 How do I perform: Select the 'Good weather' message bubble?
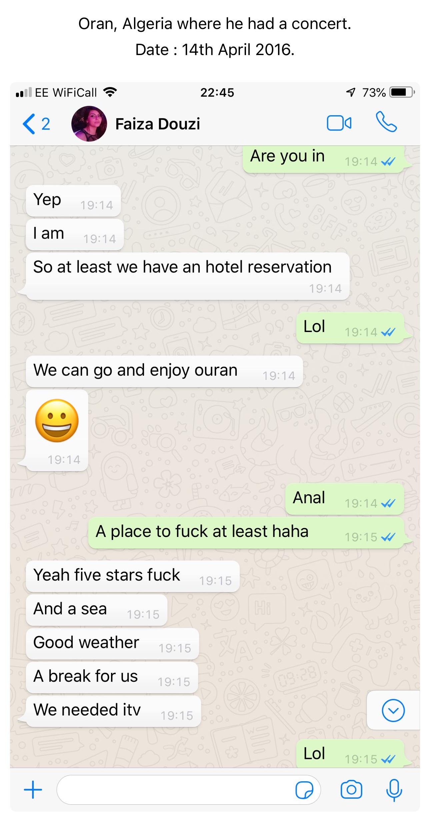coord(112,644)
